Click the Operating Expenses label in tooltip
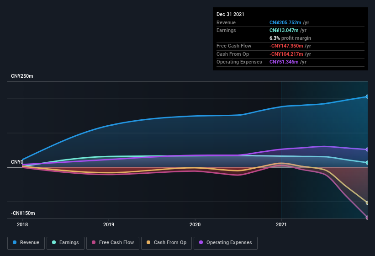Viewport: 375px width, 256px height. pos(239,62)
